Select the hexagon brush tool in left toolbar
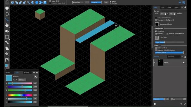The width and height of the screenshot is (191, 107). pos(7,8)
